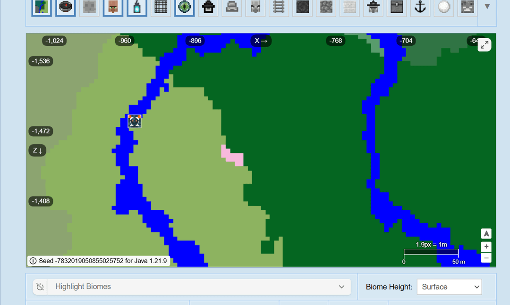Click the treasure chest icon
The image size is (510, 305).
point(397,7)
